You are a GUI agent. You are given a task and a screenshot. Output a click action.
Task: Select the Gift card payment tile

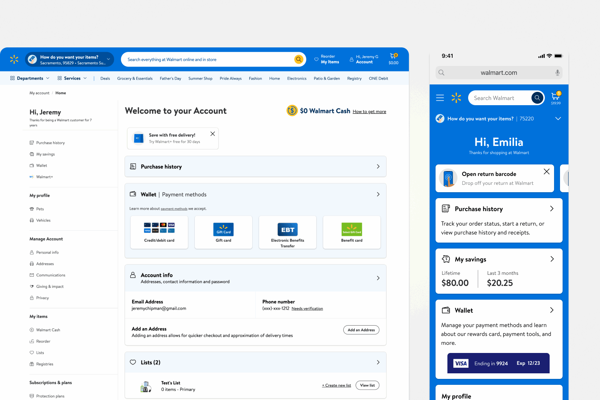coord(223,233)
